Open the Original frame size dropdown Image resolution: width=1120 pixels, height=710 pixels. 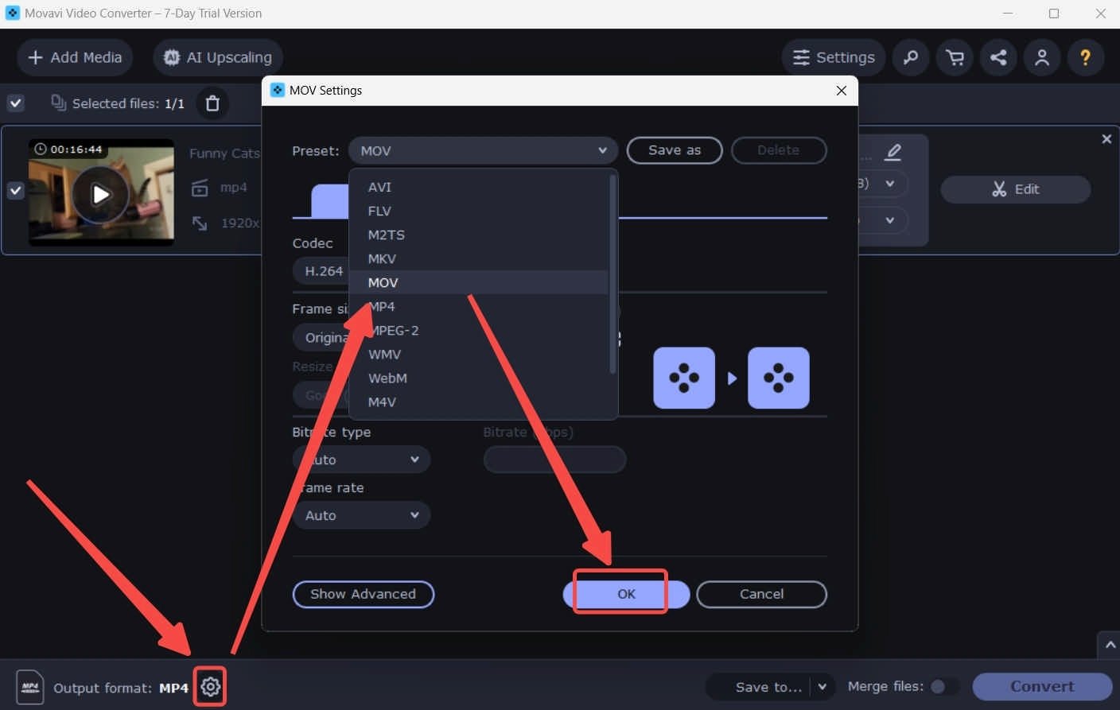click(321, 337)
